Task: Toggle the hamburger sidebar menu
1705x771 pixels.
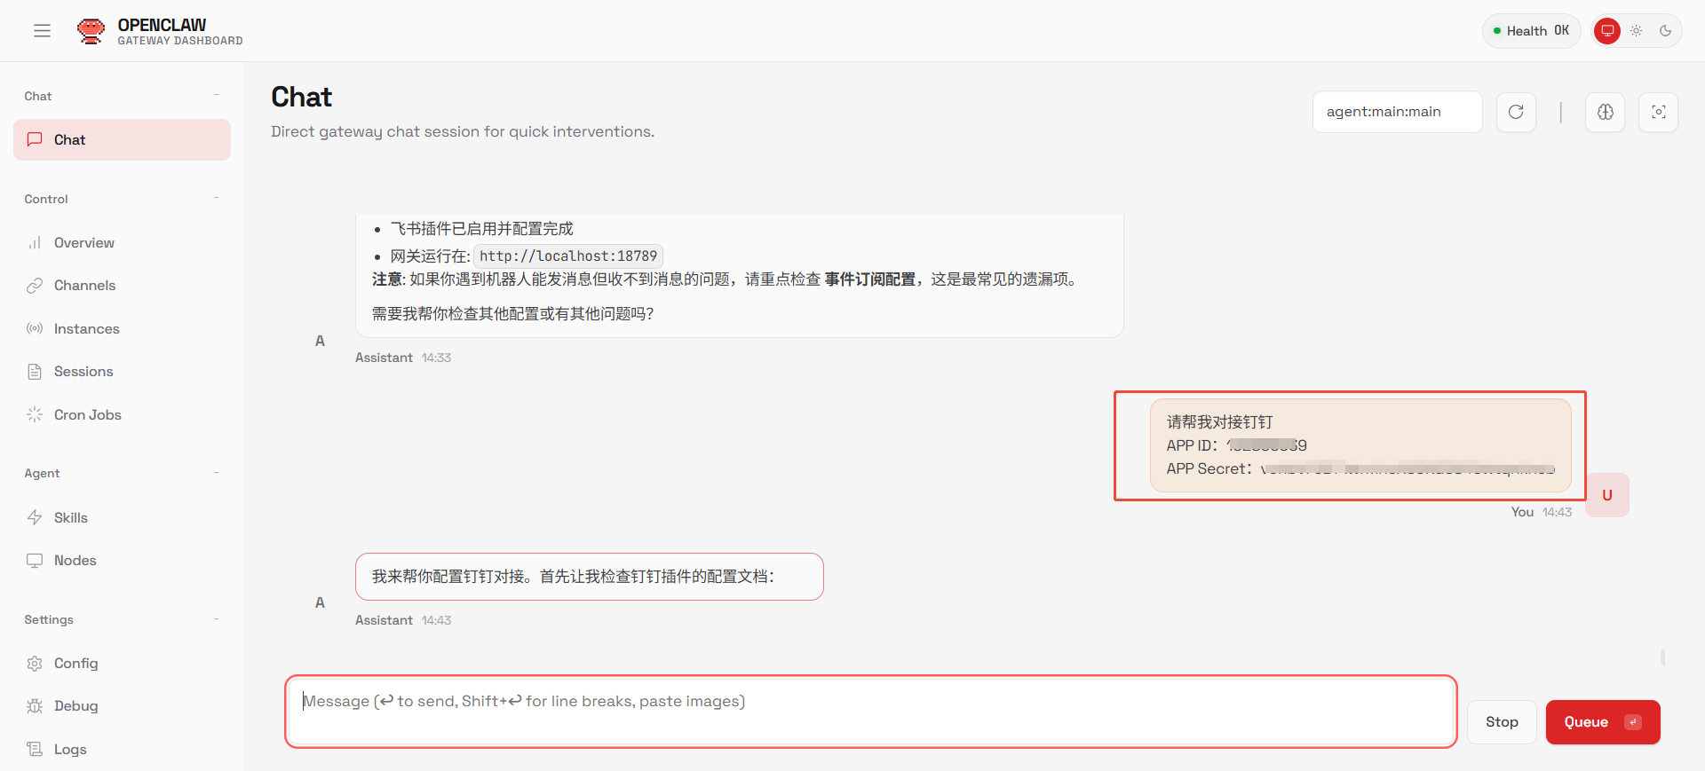Action: point(42,31)
